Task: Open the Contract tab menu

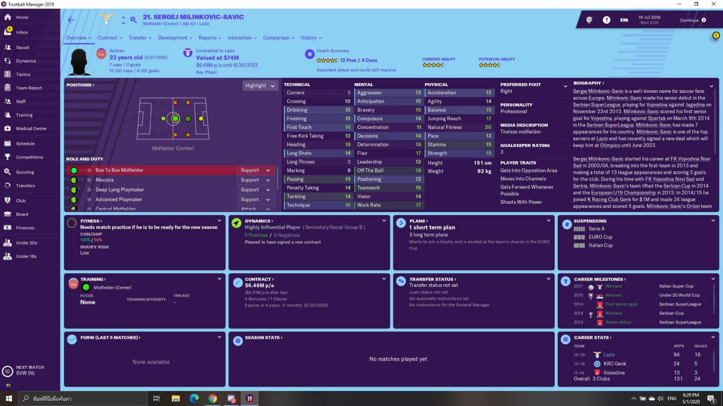Action: click(x=109, y=38)
